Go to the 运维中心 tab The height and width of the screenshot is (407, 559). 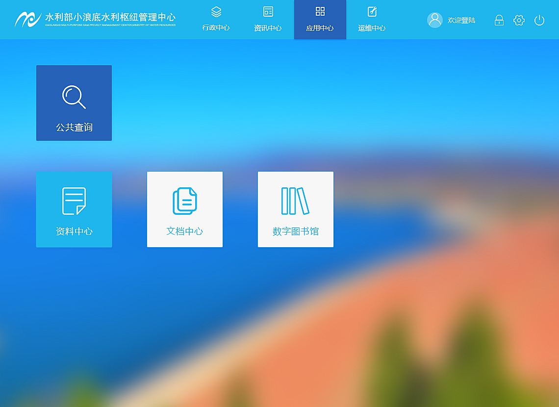click(x=372, y=20)
